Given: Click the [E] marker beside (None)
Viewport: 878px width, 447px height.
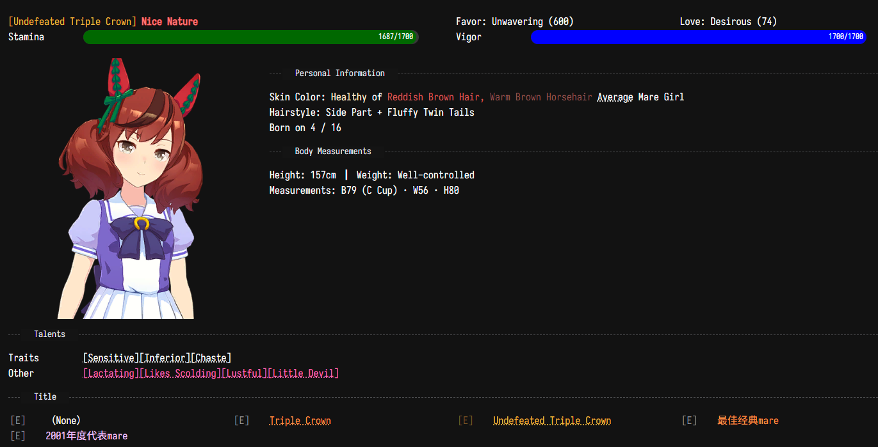Looking at the screenshot, I should click(x=18, y=421).
